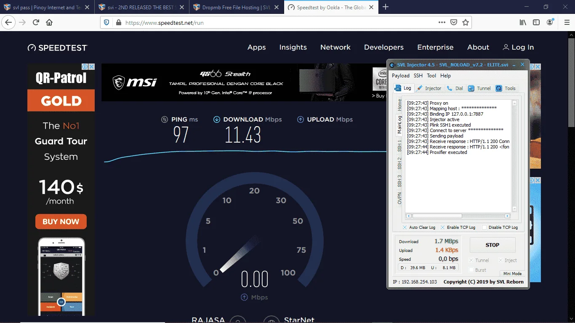This screenshot has height=323, width=575.
Task: Open the Payload menu
Action: [x=401, y=76]
